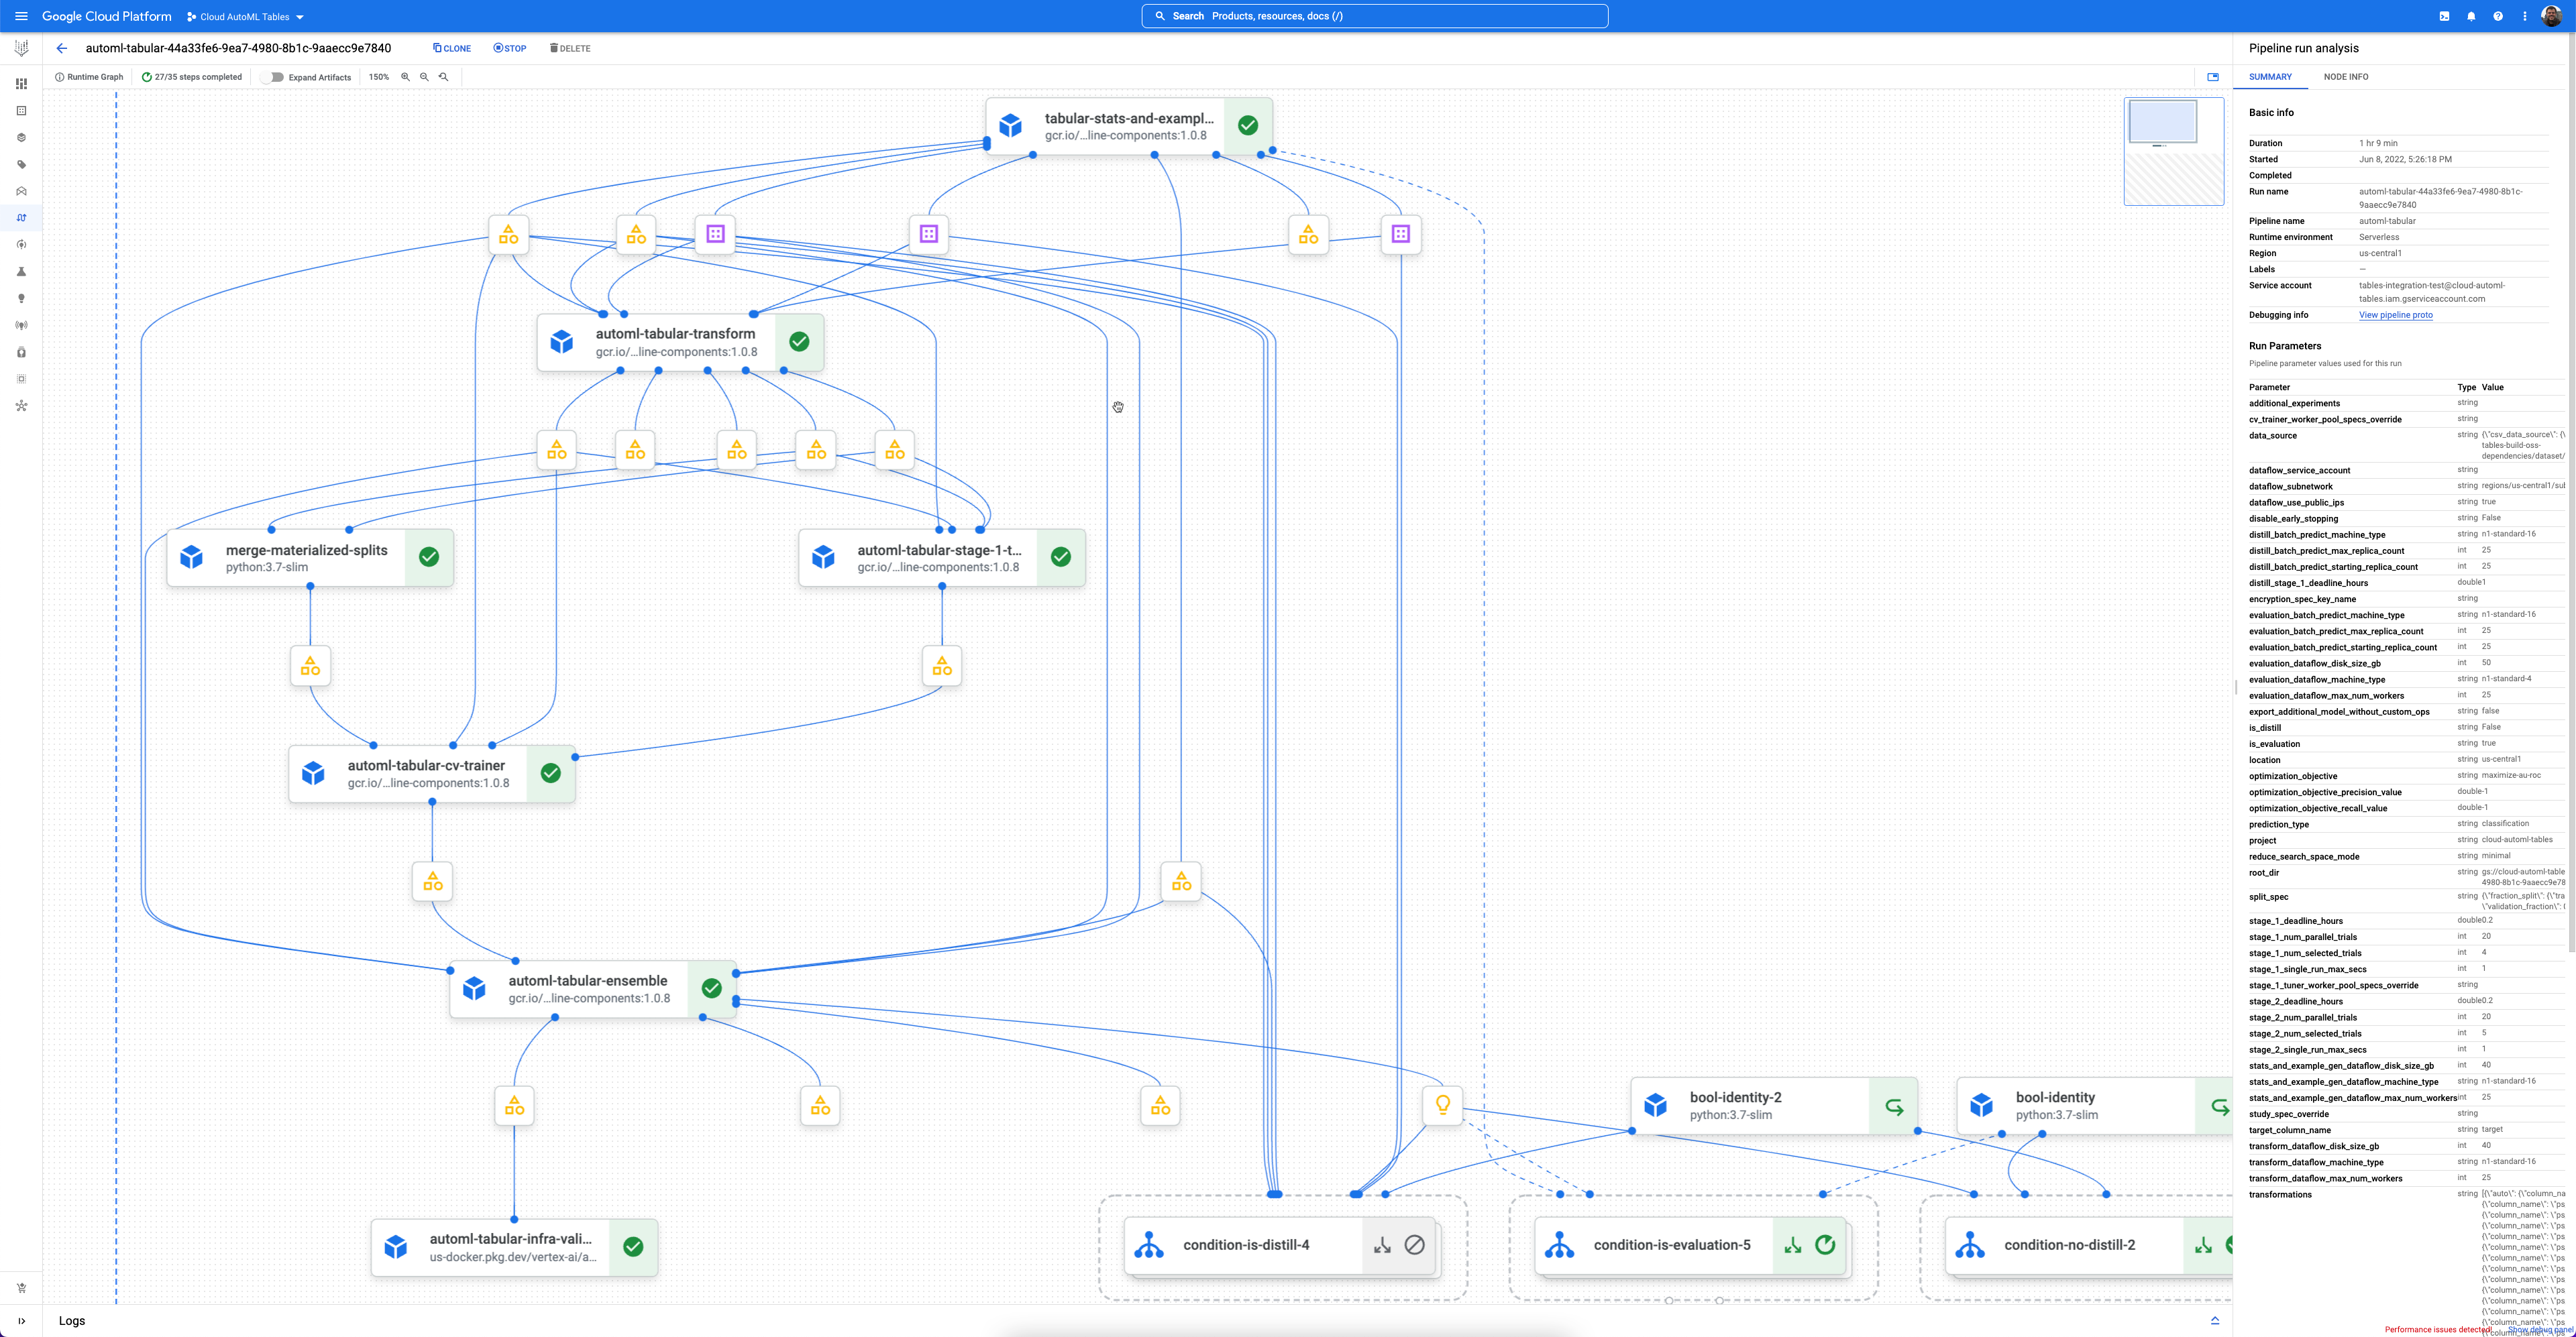
Task: Open the help question-mark menu
Action: (x=2497, y=16)
